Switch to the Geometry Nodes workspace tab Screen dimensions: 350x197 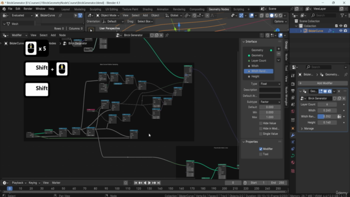(x=219, y=9)
